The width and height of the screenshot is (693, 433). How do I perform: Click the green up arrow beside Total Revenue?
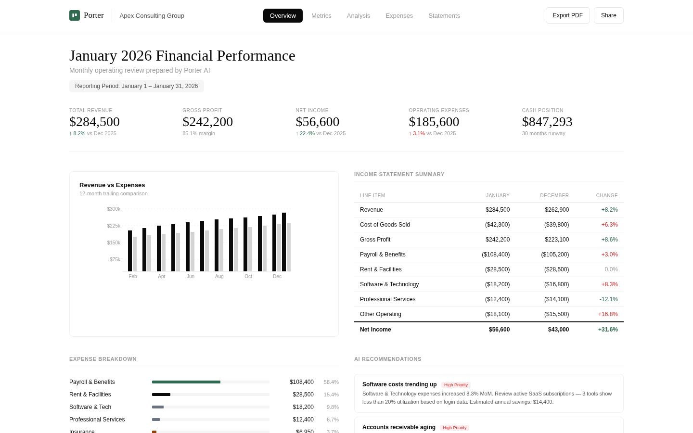(71, 133)
